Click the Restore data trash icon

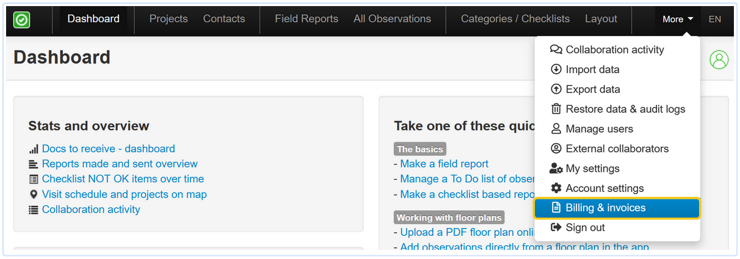tap(556, 109)
